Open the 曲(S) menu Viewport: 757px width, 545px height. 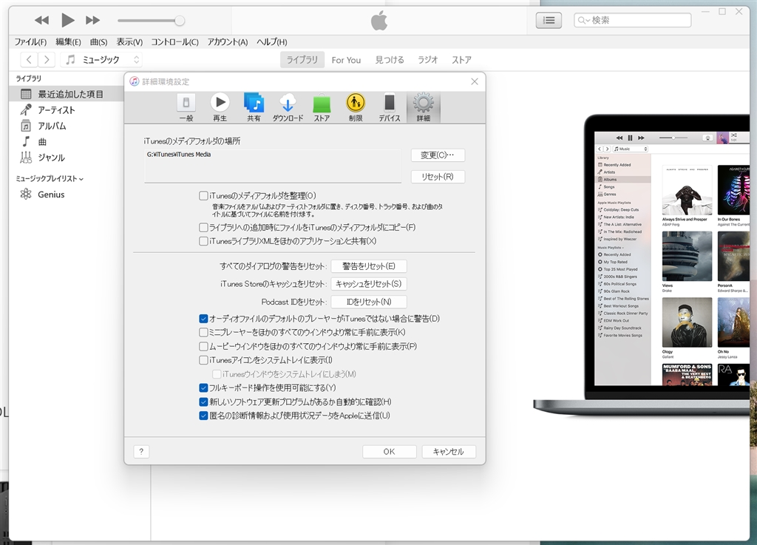(98, 42)
